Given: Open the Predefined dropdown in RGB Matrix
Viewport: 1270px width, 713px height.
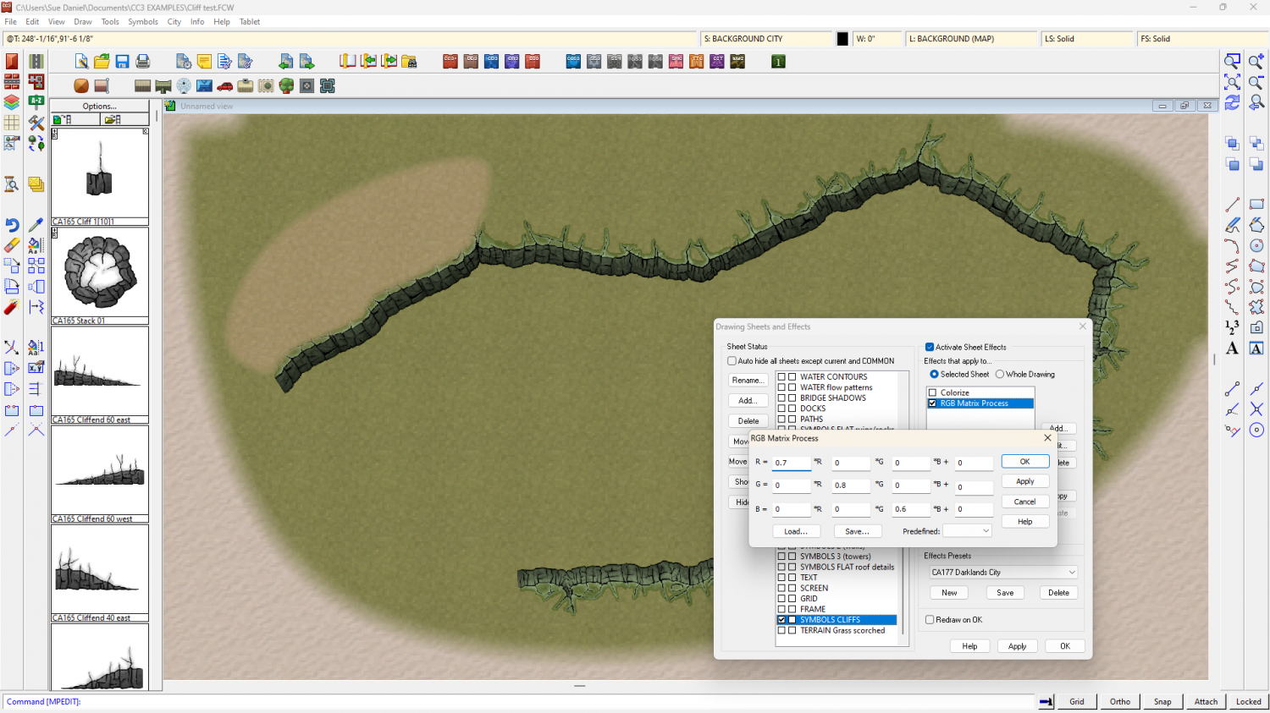Looking at the screenshot, I should (967, 531).
